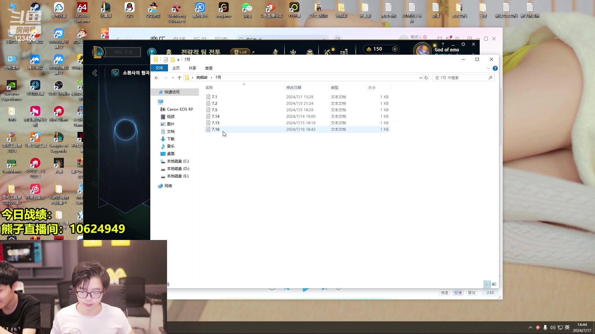Refresh the 7月 folder view
Image resolution: width=595 pixels, height=334 pixels.
pos(426,78)
